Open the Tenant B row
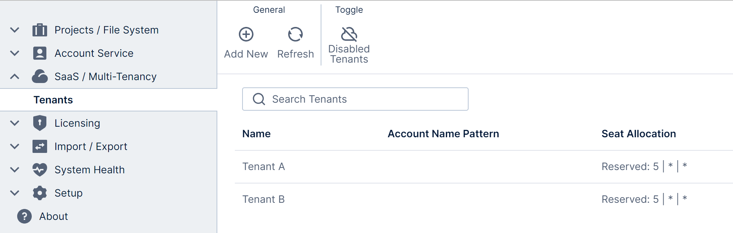 264,199
